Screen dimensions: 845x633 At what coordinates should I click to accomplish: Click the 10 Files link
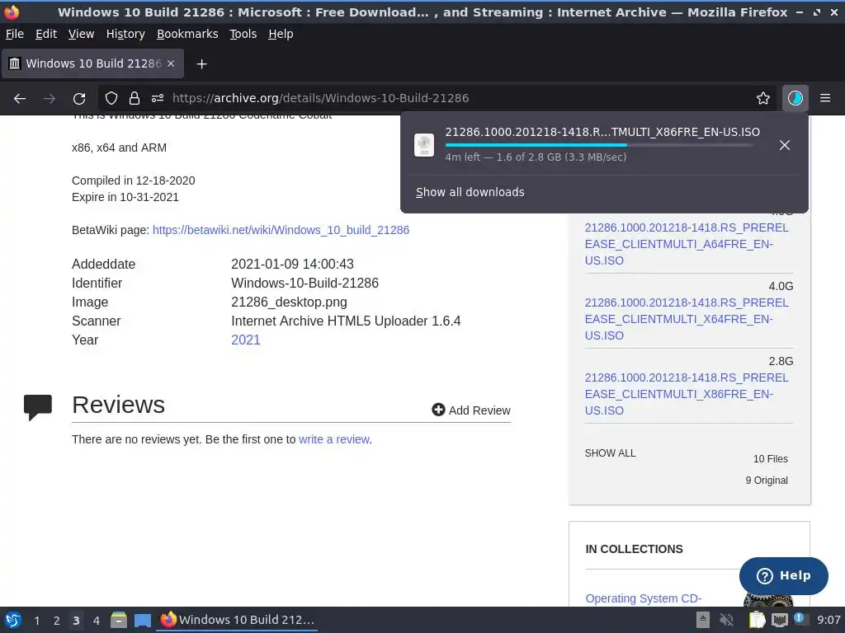(x=770, y=458)
